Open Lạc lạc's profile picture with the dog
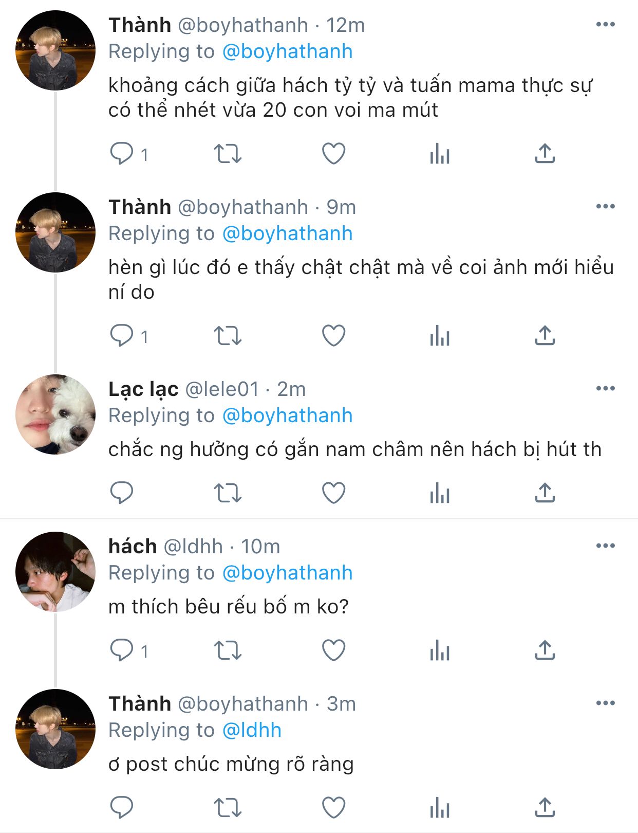Screen dimensions: 638x833 coord(55,414)
